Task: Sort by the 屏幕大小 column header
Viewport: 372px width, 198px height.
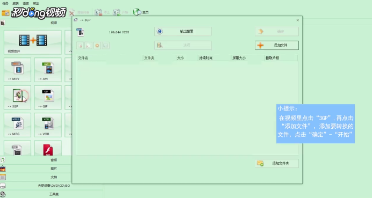Action: (x=247, y=58)
